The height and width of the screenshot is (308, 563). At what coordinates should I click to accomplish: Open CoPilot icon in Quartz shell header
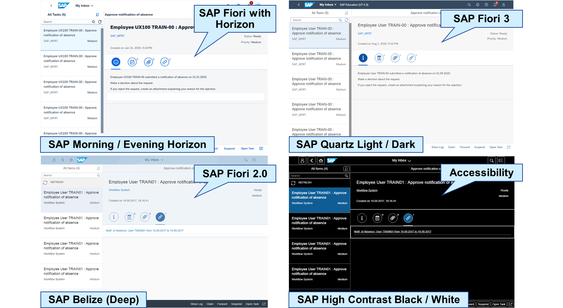[x=478, y=5]
